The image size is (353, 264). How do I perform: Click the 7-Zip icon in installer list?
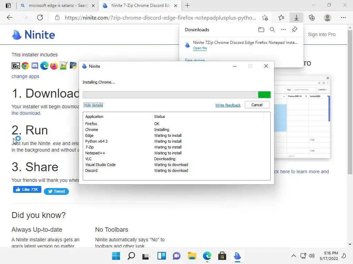(16, 66)
